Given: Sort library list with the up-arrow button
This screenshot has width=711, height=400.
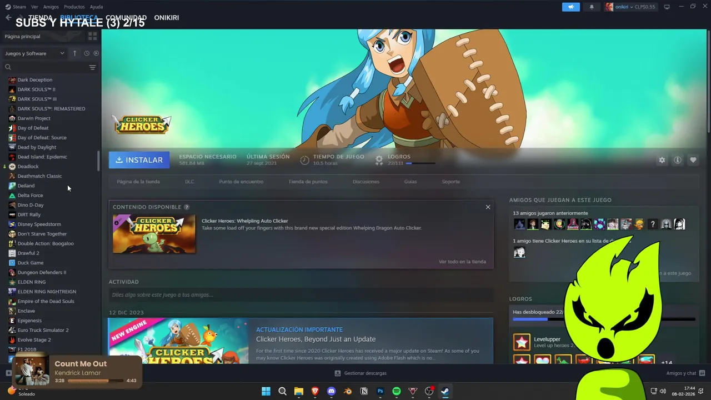Looking at the screenshot, I should (x=75, y=53).
